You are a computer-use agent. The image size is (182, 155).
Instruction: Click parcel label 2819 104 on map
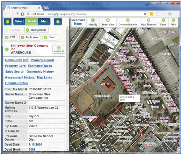tap(169, 32)
